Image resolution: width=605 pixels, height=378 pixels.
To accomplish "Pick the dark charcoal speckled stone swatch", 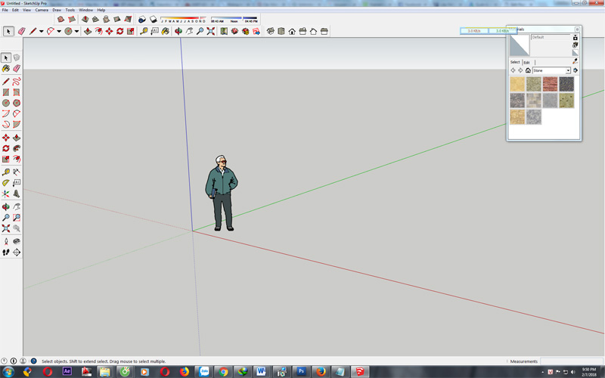I will coord(566,84).
